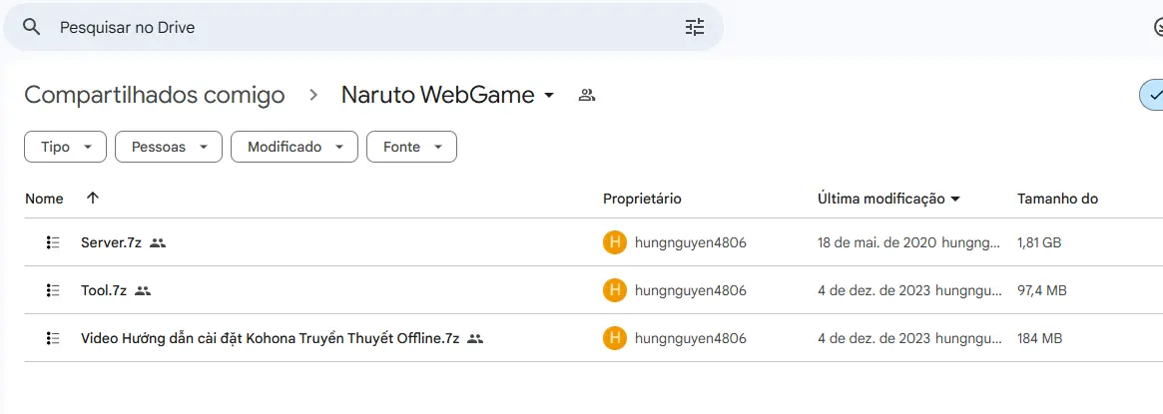The width and height of the screenshot is (1163, 414).
Task: Click size 184 MB
Action: click(1040, 338)
